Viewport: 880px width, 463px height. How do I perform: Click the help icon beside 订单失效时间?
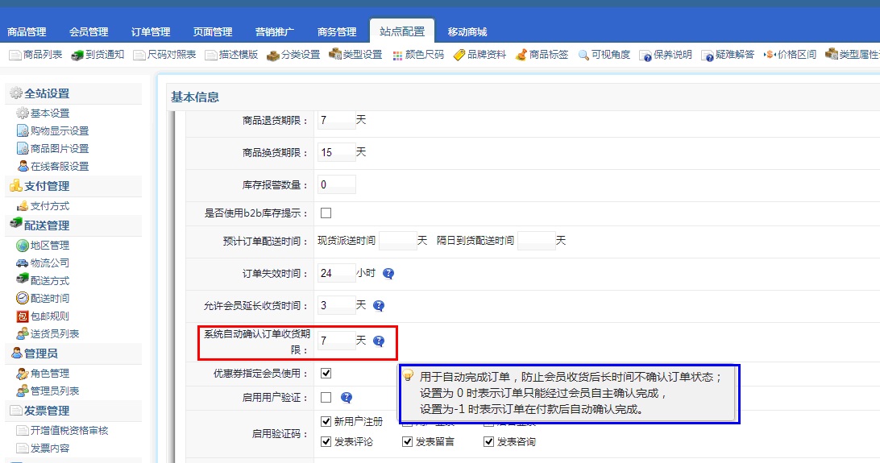pos(388,274)
